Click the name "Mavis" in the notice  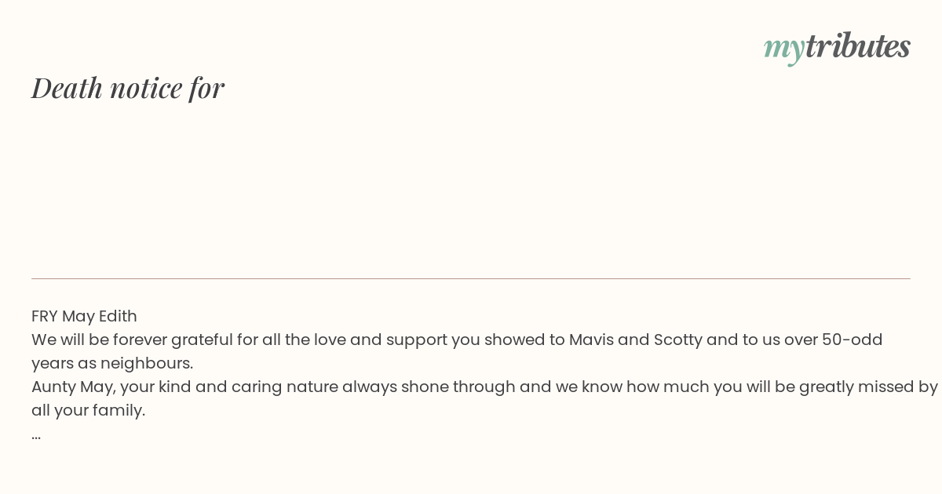coord(591,340)
